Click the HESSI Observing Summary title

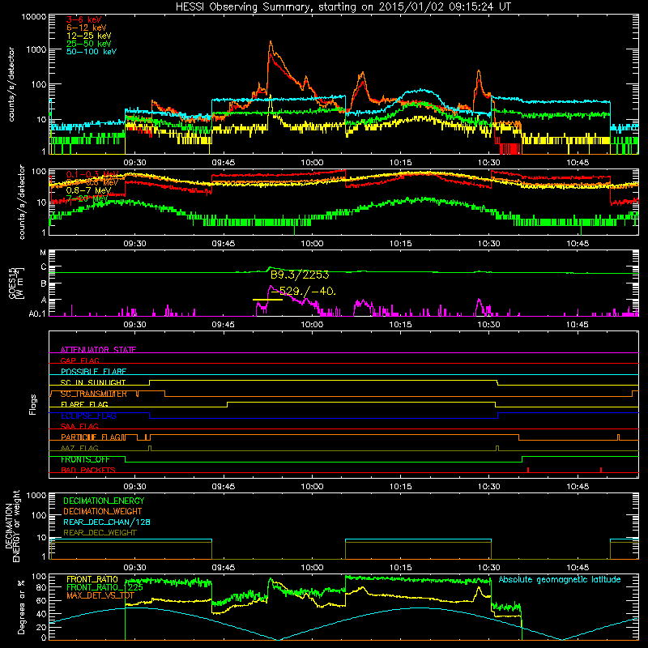click(343, 7)
